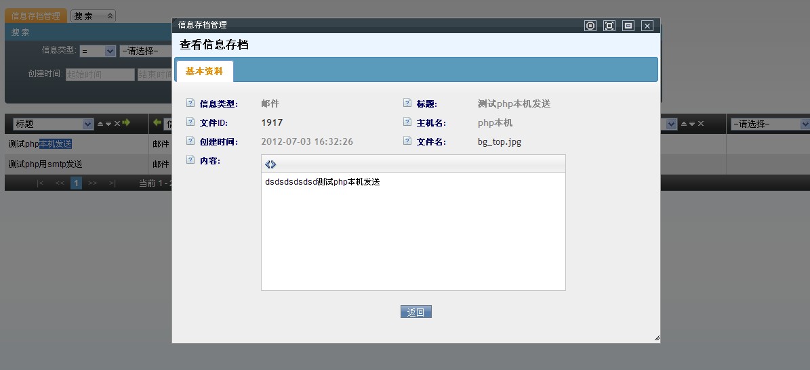Click help icon beside 主机名 label
Screen dimensions: 810x370
tap(407, 122)
